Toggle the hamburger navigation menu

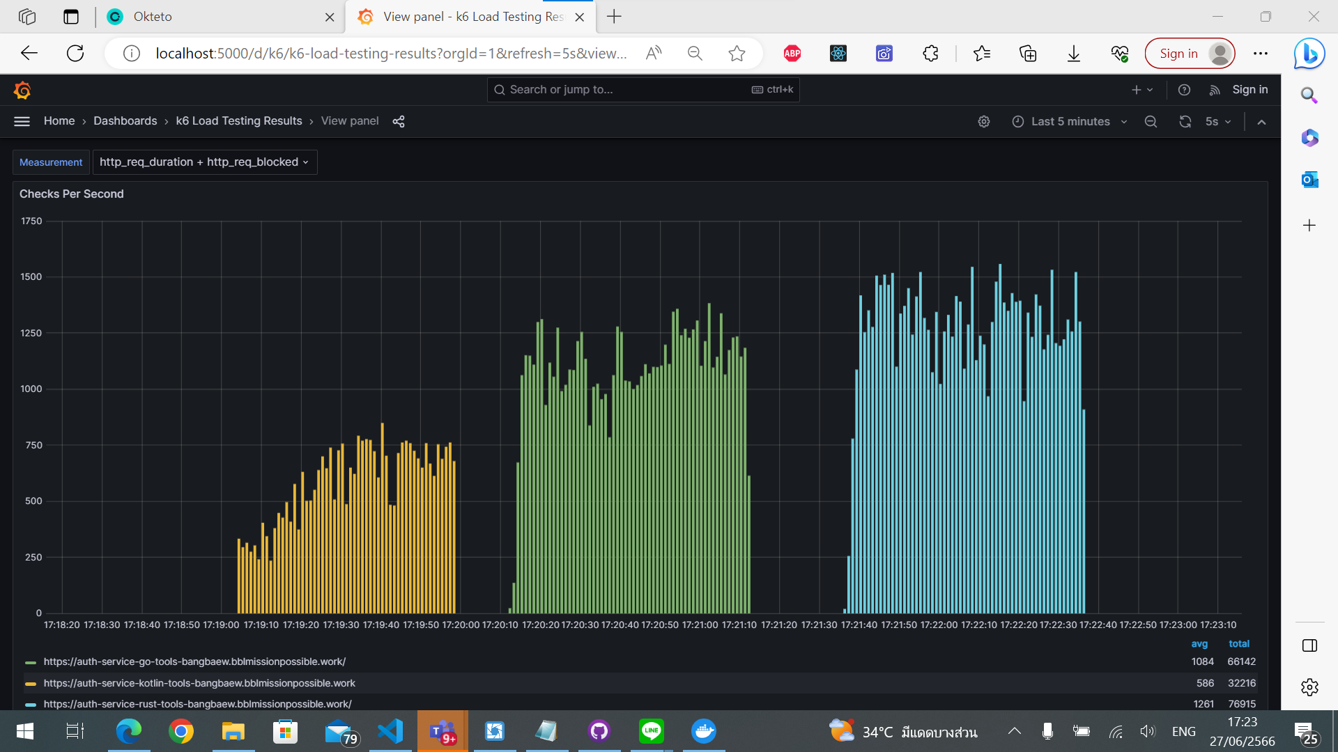(x=22, y=121)
